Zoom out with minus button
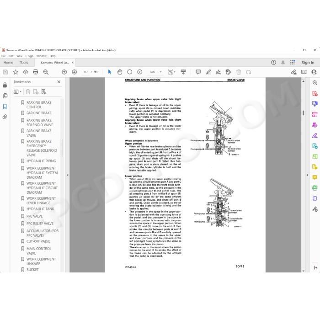This screenshot has height=320, width=320. (x=129, y=72)
